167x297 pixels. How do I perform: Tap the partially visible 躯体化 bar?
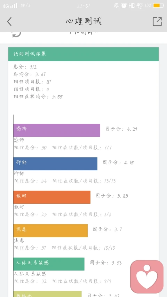pos(47,294)
